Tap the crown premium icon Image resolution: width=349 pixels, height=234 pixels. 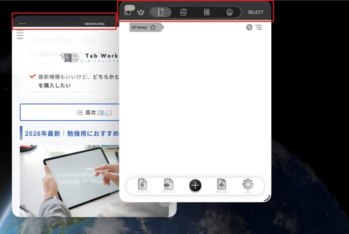(141, 12)
